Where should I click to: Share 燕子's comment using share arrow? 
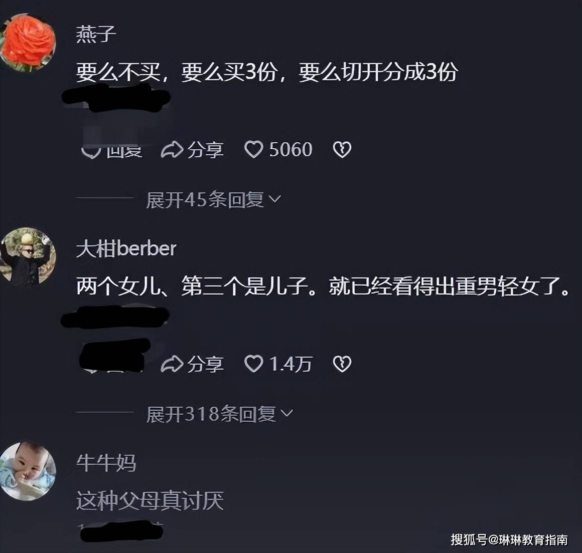tap(192, 150)
